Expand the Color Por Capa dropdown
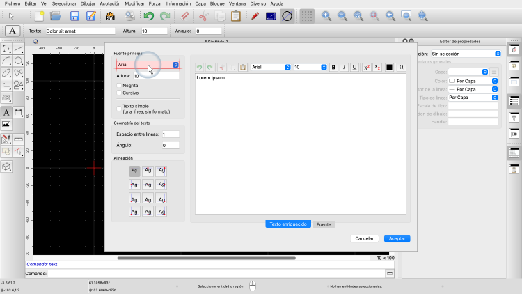This screenshot has width=522, height=294. pos(474,80)
